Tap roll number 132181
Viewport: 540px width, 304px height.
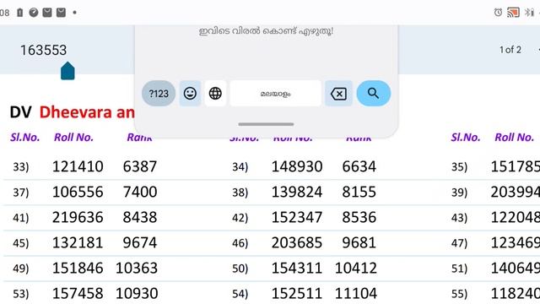tap(78, 242)
